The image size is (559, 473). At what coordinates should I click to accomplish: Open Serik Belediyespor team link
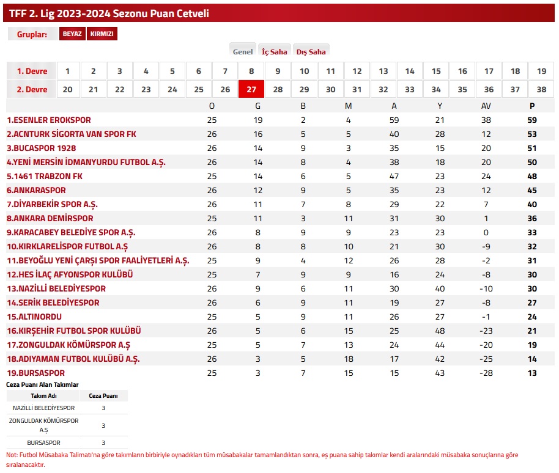point(53,302)
